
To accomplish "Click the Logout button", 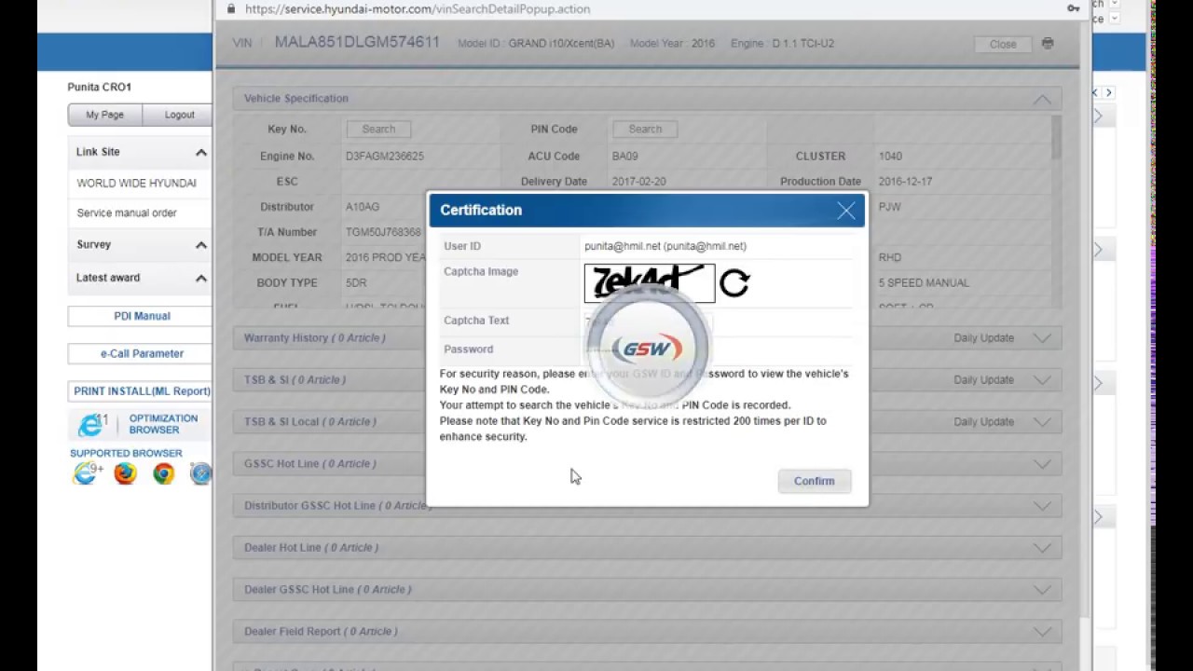I will tap(179, 115).
